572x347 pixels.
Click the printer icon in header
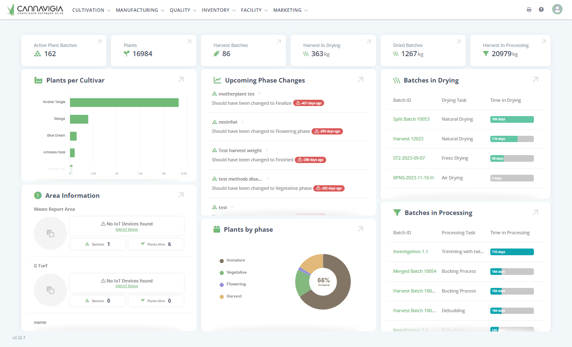point(529,10)
